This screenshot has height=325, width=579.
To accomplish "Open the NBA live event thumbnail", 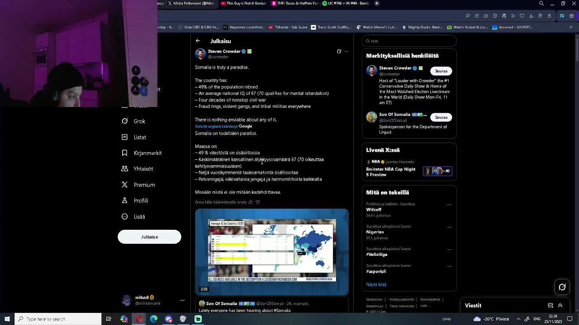I will 437,171.
